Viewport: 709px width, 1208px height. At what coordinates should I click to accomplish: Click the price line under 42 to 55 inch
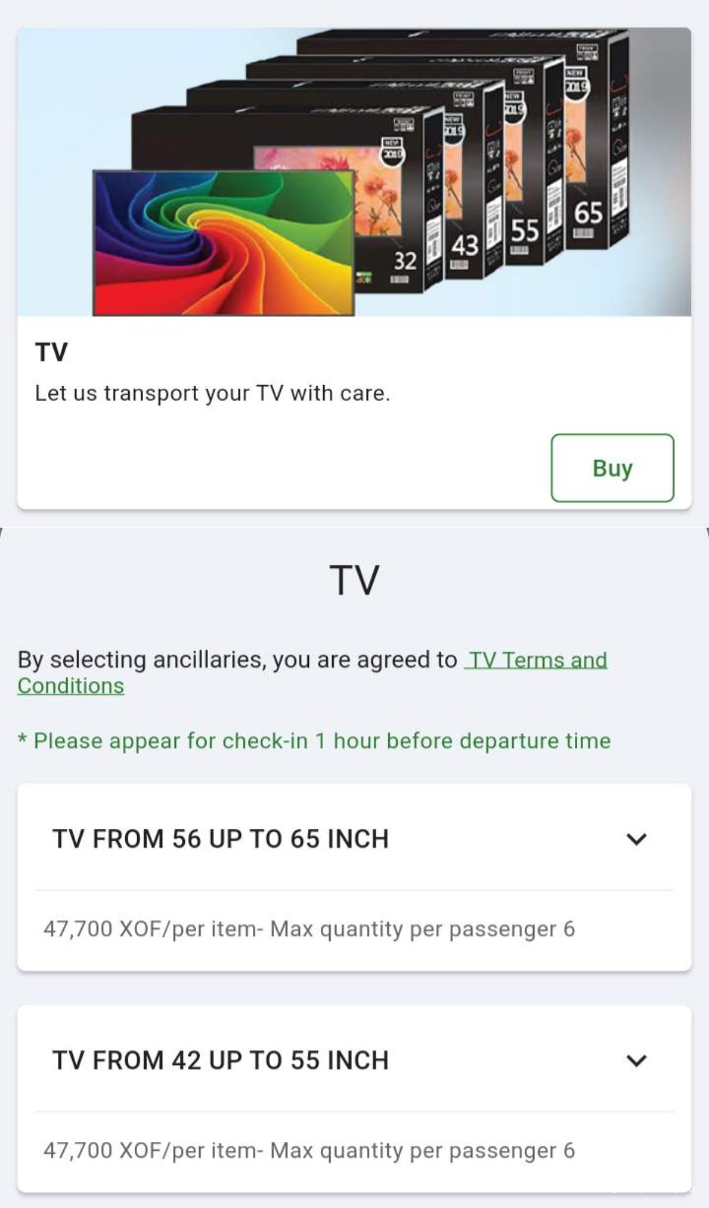click(x=309, y=1151)
